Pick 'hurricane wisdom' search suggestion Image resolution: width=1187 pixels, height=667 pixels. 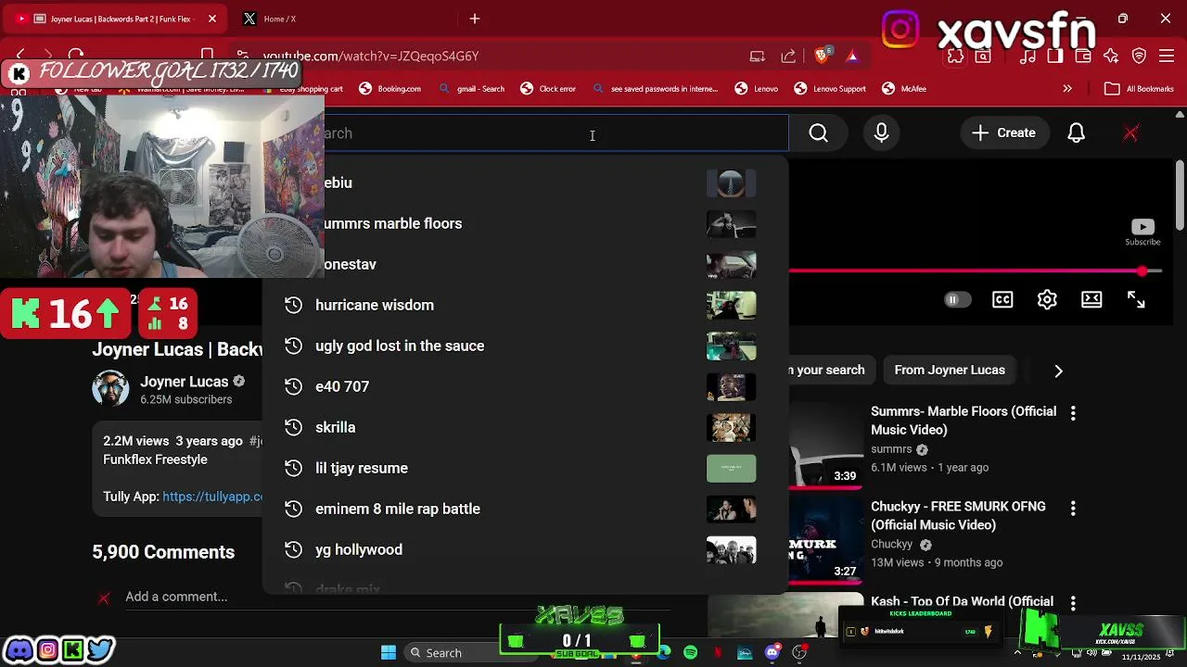coord(526,305)
